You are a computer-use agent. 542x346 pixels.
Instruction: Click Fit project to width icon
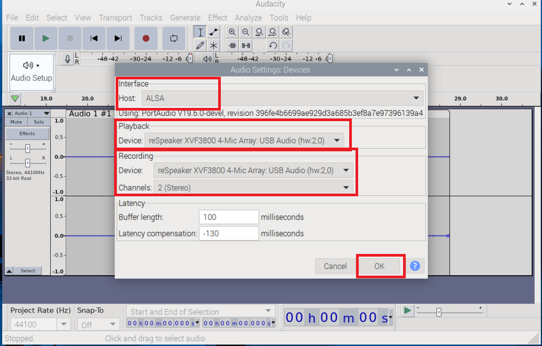[273, 32]
